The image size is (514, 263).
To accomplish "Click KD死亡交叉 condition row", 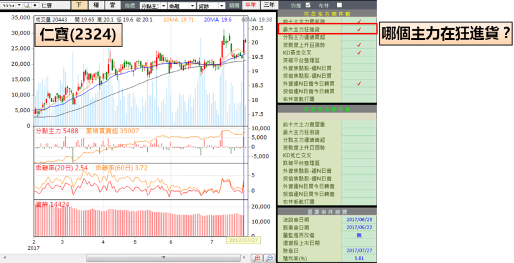I will tap(327, 155).
